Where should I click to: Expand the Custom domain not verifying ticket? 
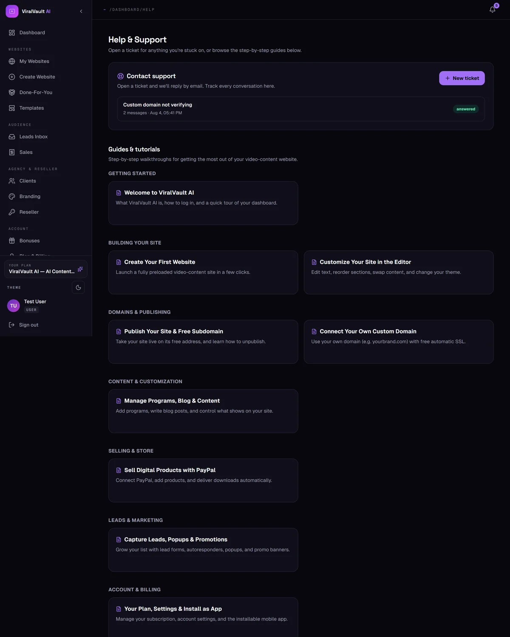tap(301, 109)
